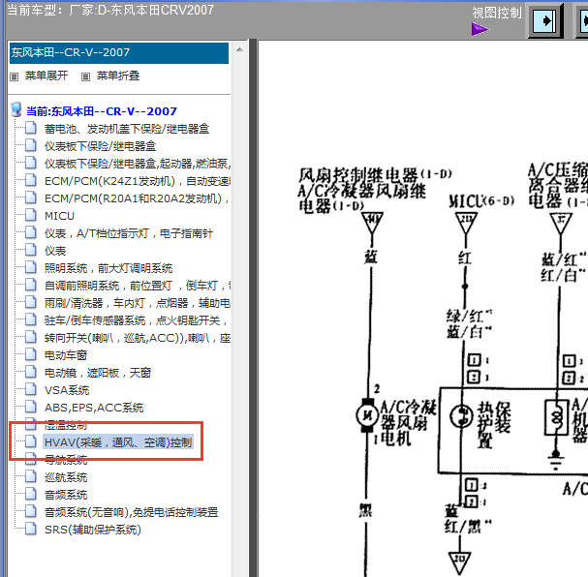Open VSA系统 entry

click(x=67, y=390)
